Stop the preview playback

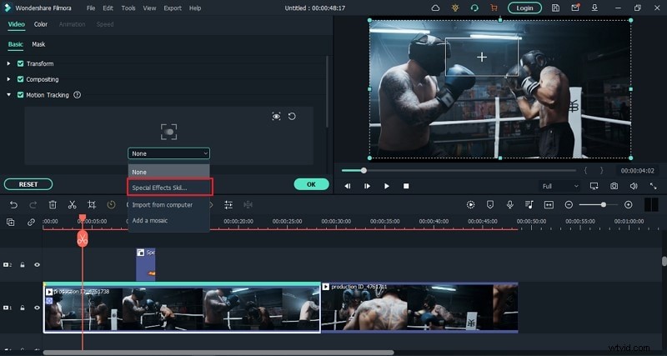click(406, 186)
